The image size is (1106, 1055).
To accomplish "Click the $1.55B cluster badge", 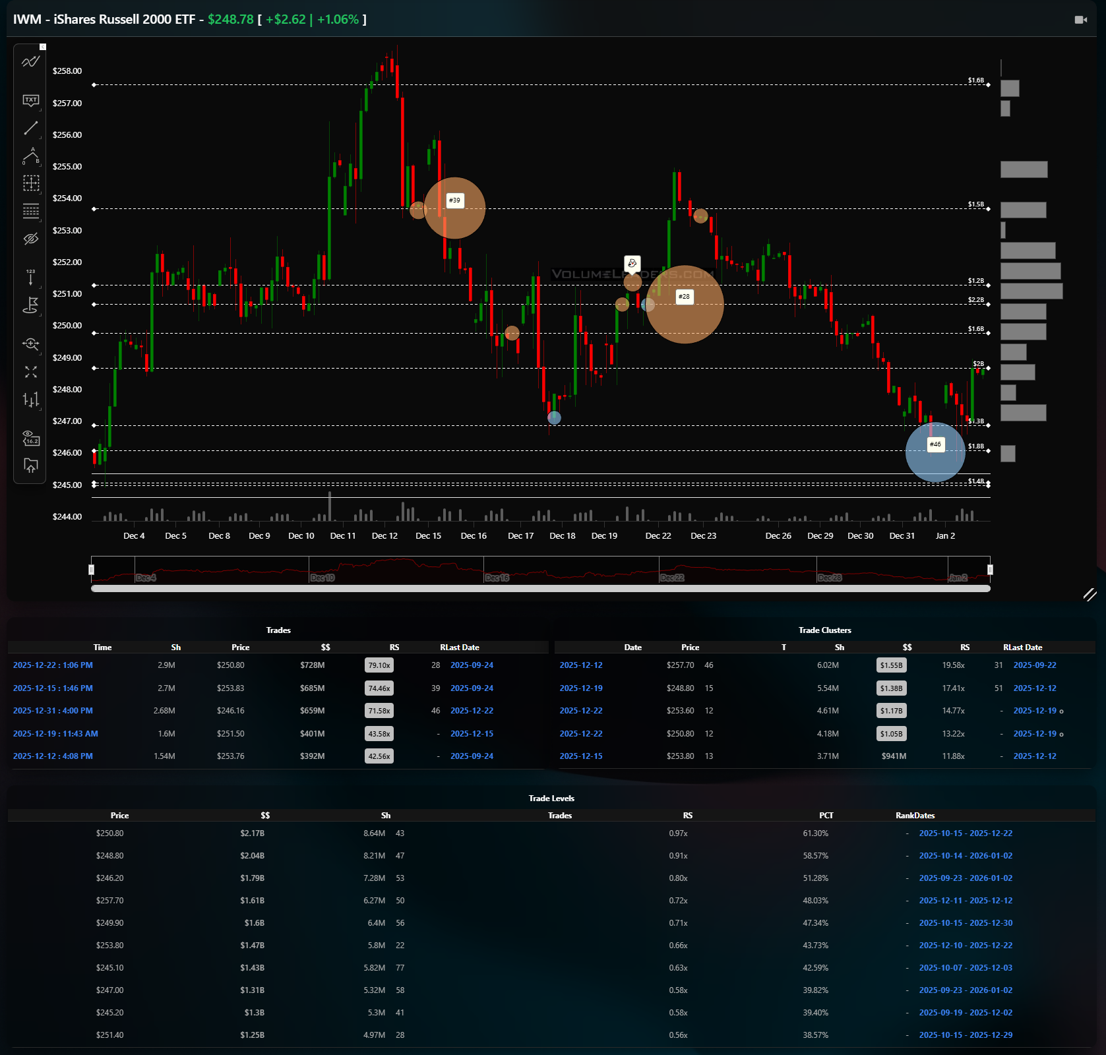I will 892,665.
